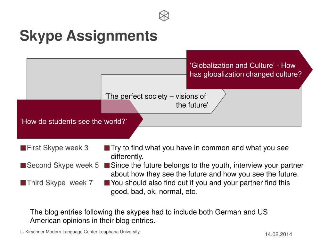Image resolution: width=328 pixels, height=246 pixels.
Task: Click 'interview your partner' instruction text
Action: click(268, 165)
